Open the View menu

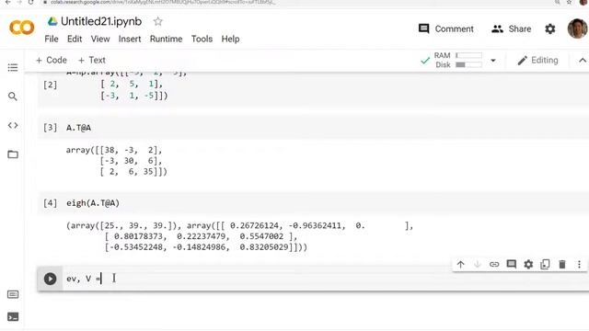pyautogui.click(x=100, y=39)
